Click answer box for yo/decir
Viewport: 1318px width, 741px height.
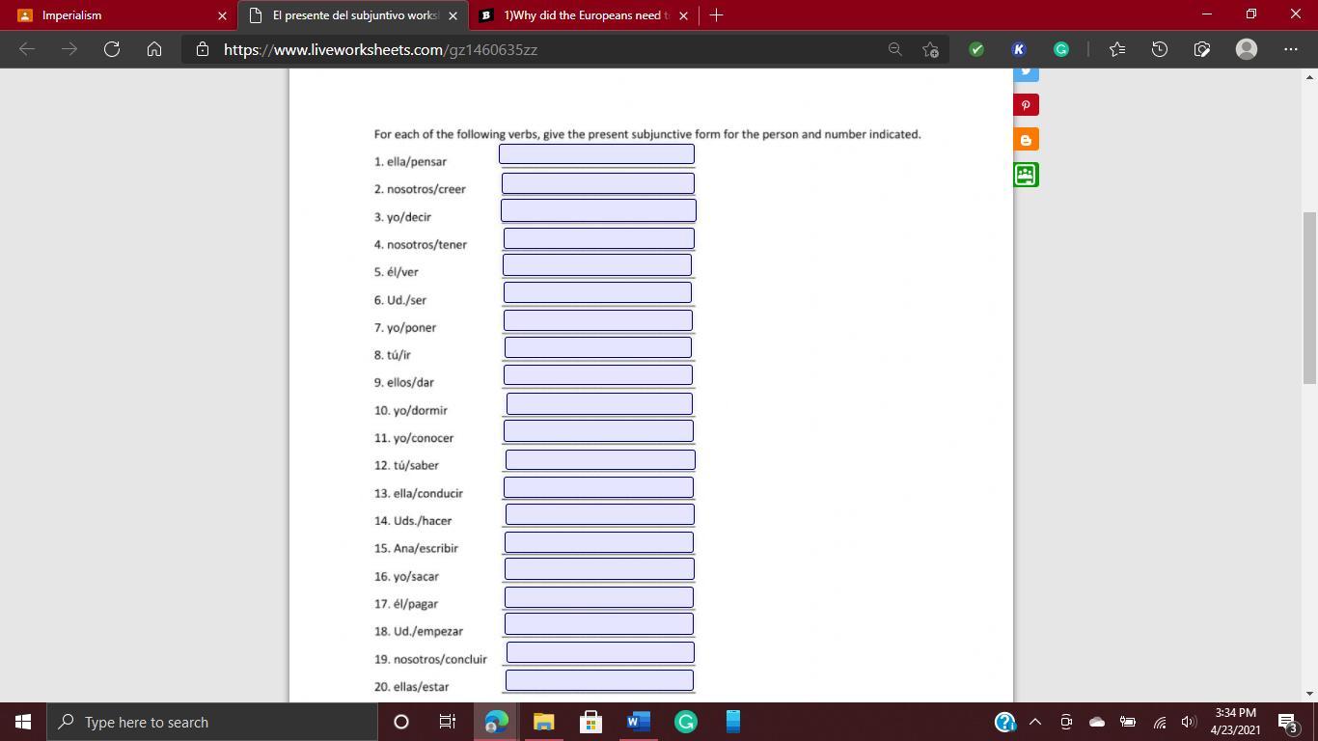(x=598, y=209)
